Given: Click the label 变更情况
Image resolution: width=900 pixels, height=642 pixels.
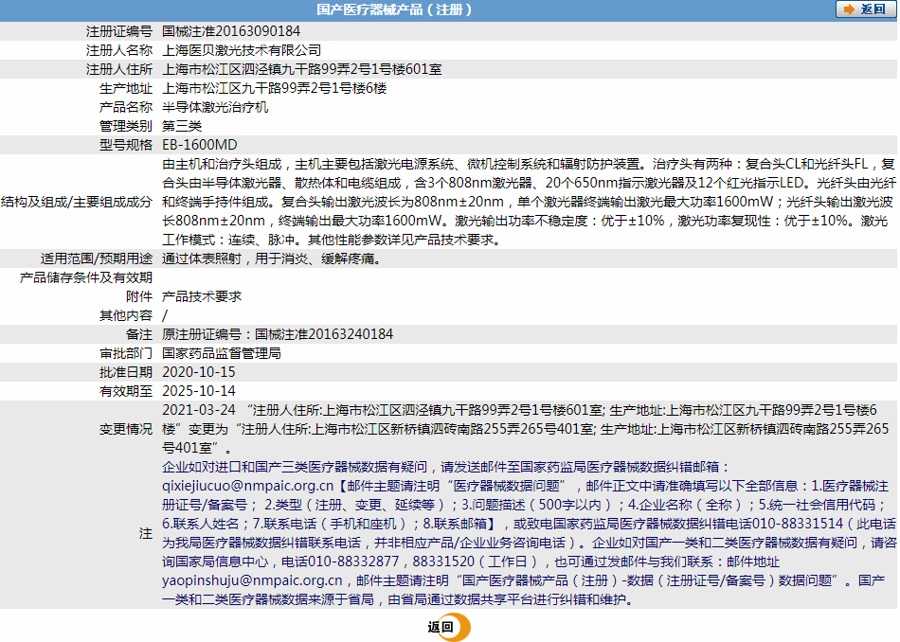Looking at the screenshot, I should [126, 429].
